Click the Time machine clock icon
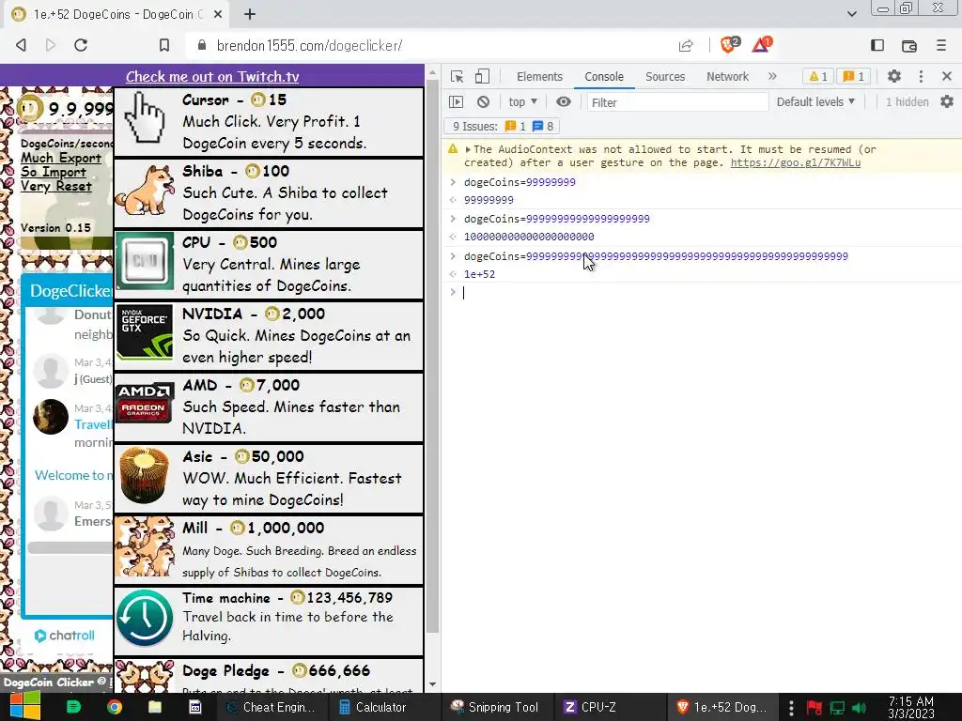 (145, 618)
